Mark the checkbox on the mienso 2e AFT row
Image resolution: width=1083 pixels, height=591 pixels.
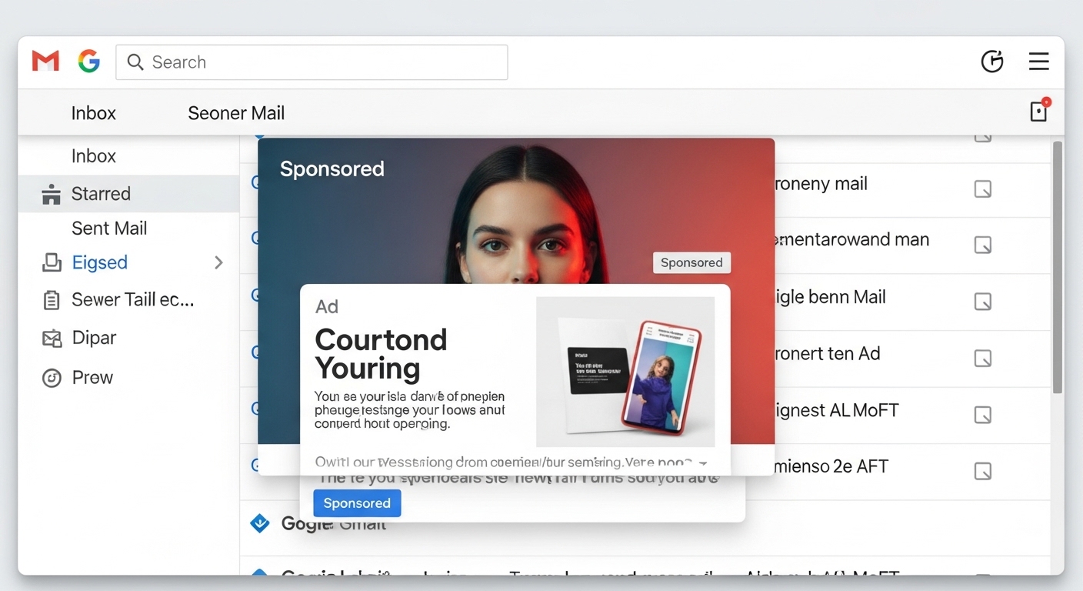(x=983, y=471)
